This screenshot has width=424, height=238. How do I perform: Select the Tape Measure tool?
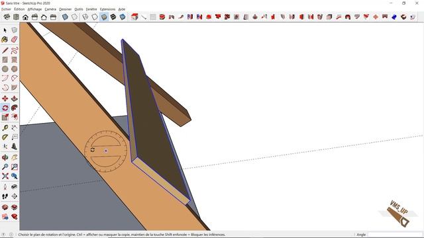(5, 128)
